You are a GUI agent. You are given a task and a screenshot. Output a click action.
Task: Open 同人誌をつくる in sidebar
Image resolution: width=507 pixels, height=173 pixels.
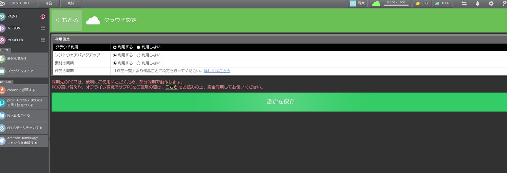(24, 115)
